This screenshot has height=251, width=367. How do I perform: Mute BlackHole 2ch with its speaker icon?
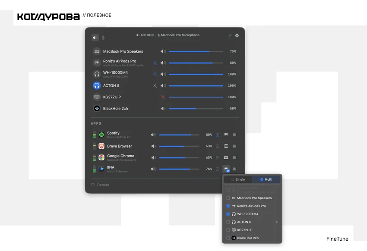coord(163,108)
